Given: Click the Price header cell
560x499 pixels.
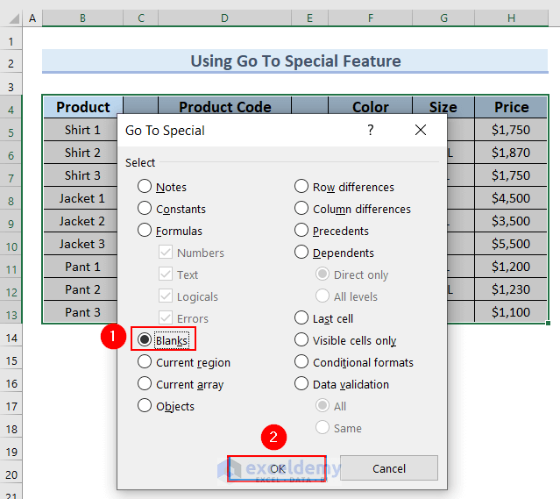Looking at the screenshot, I should (x=511, y=107).
